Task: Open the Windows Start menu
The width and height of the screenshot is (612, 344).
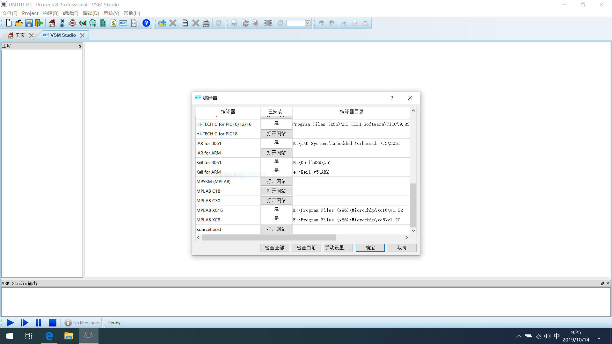Action: 10,336
